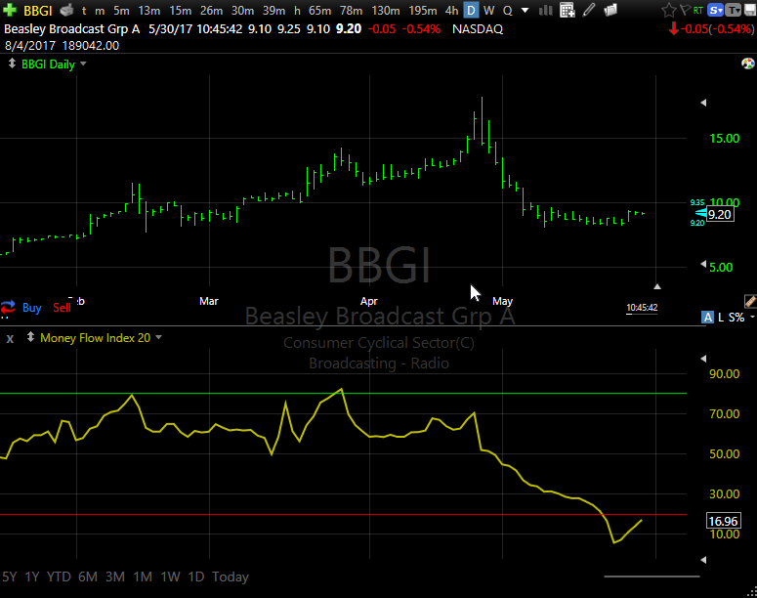Close the Money Flow Index pane (x)
Screen dimensions: 757x598
pyautogui.click(x=10, y=339)
